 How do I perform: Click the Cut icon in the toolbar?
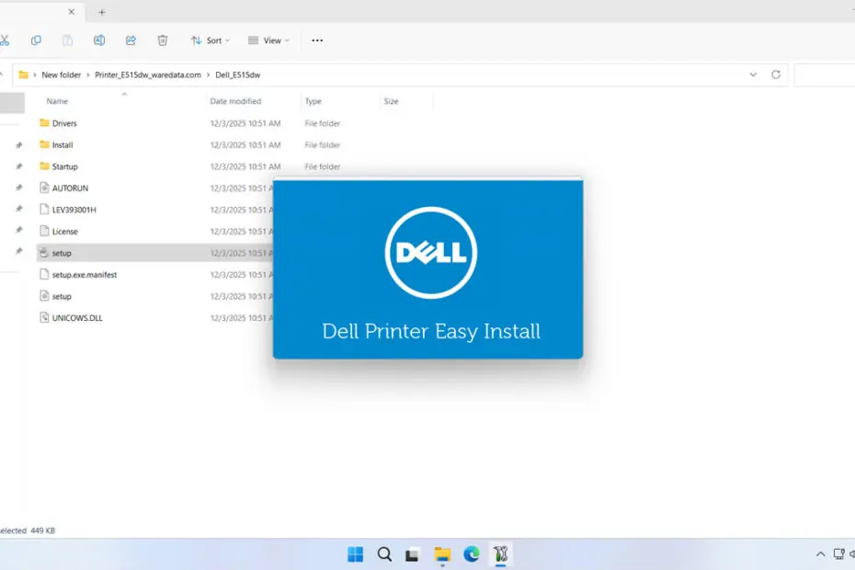[x=7, y=40]
